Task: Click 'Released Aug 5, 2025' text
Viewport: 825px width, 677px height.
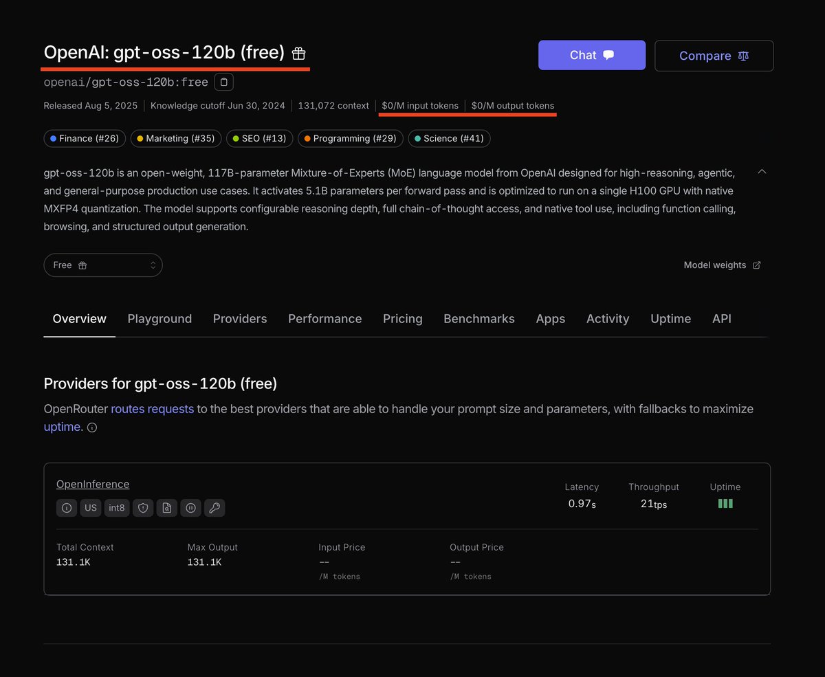Action: point(91,106)
